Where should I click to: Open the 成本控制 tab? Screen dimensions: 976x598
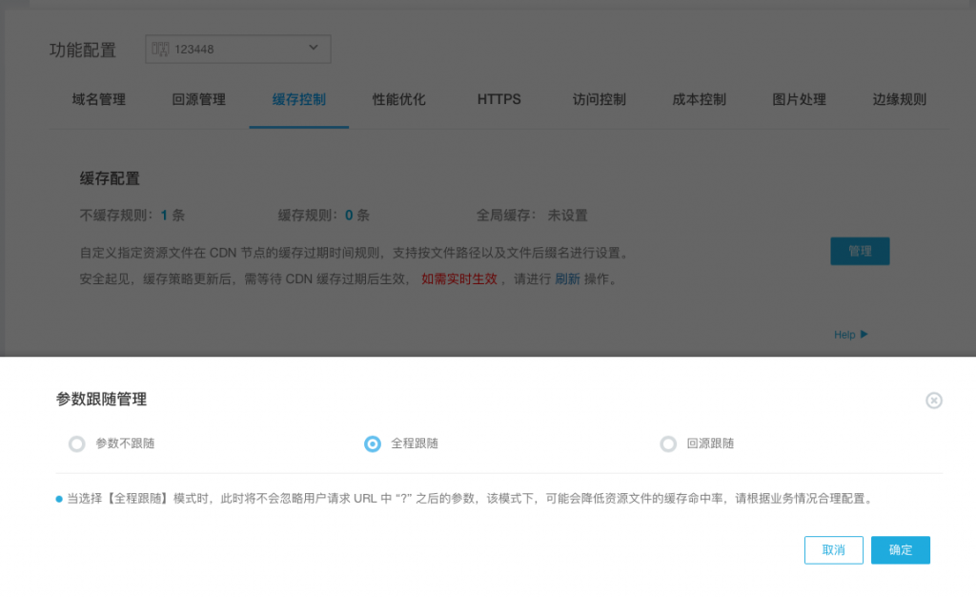(x=699, y=99)
